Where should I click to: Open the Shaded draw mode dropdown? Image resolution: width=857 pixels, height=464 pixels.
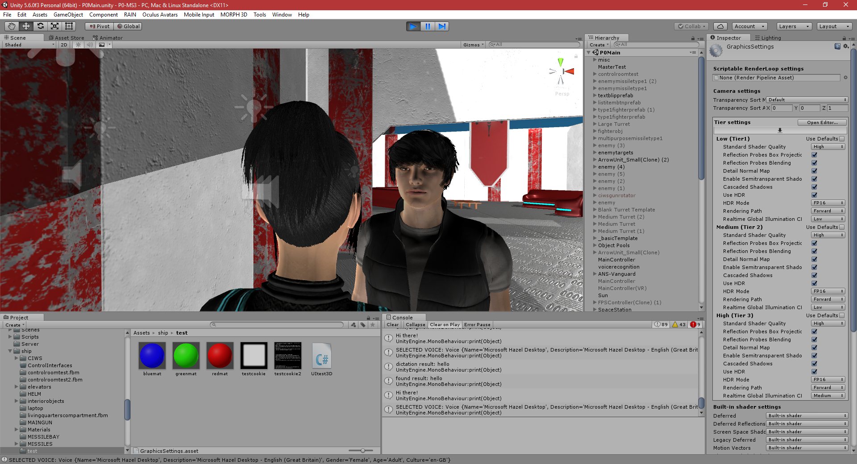click(x=29, y=45)
